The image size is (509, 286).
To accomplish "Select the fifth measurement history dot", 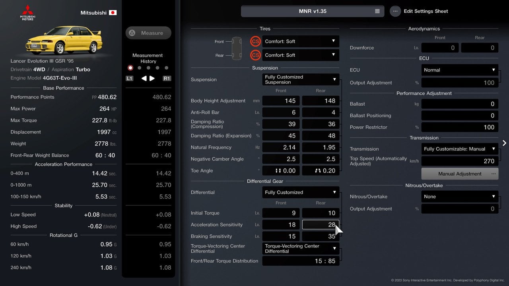I will tap(167, 68).
